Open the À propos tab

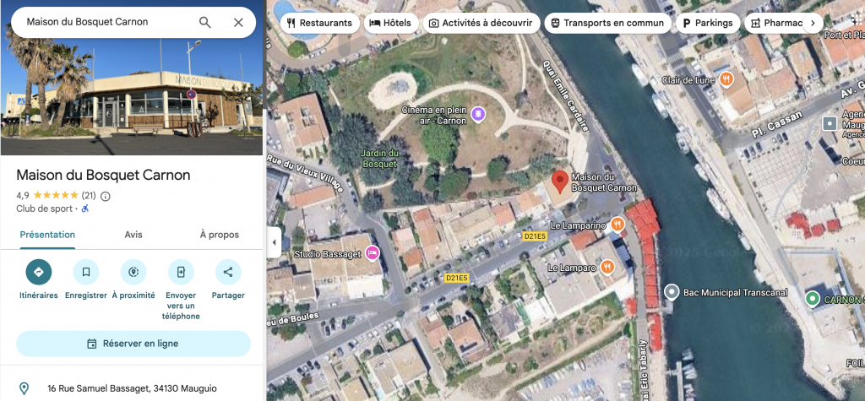click(x=219, y=235)
